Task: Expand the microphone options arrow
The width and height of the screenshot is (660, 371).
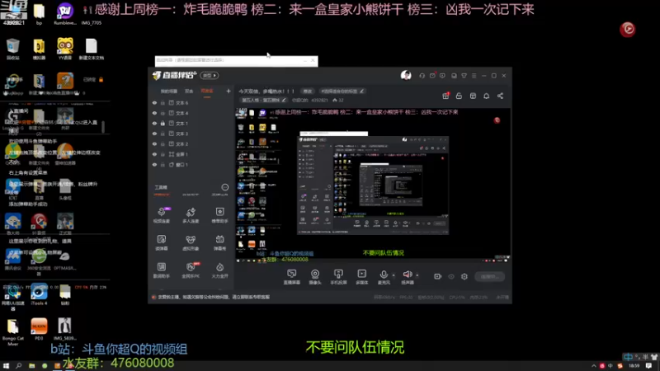Action: pos(394,275)
